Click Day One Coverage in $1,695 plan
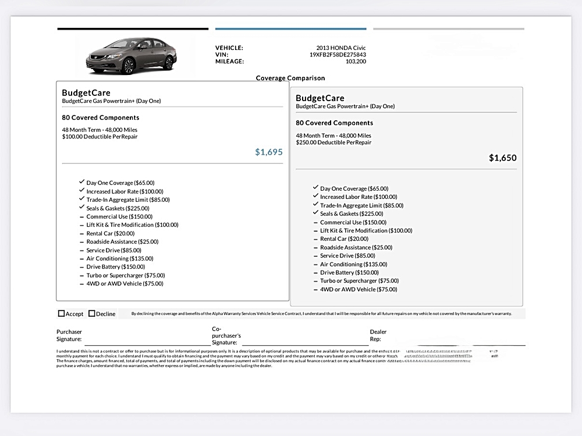 (x=120, y=183)
